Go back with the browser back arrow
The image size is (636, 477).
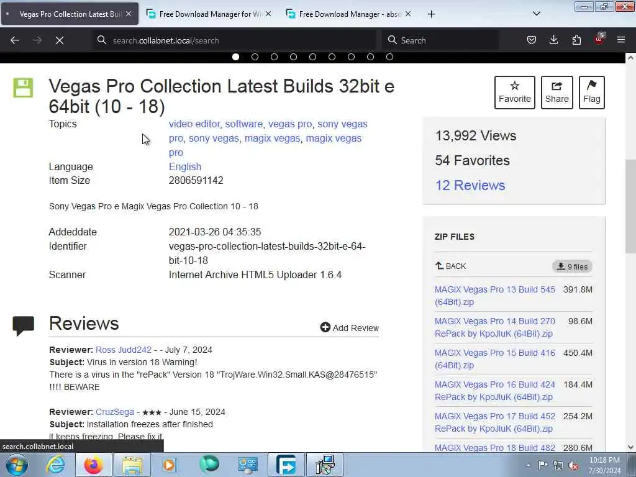15,40
